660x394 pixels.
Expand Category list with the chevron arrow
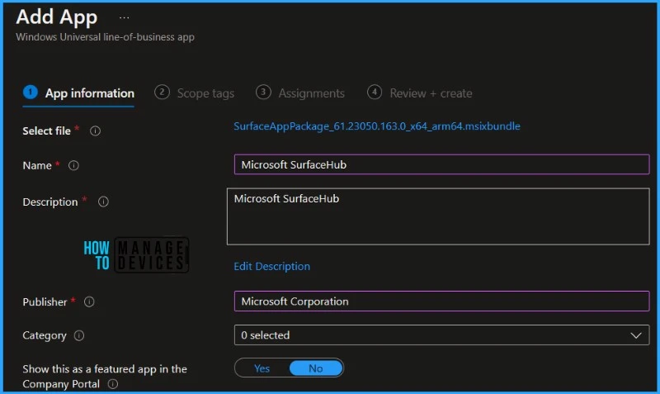click(636, 335)
